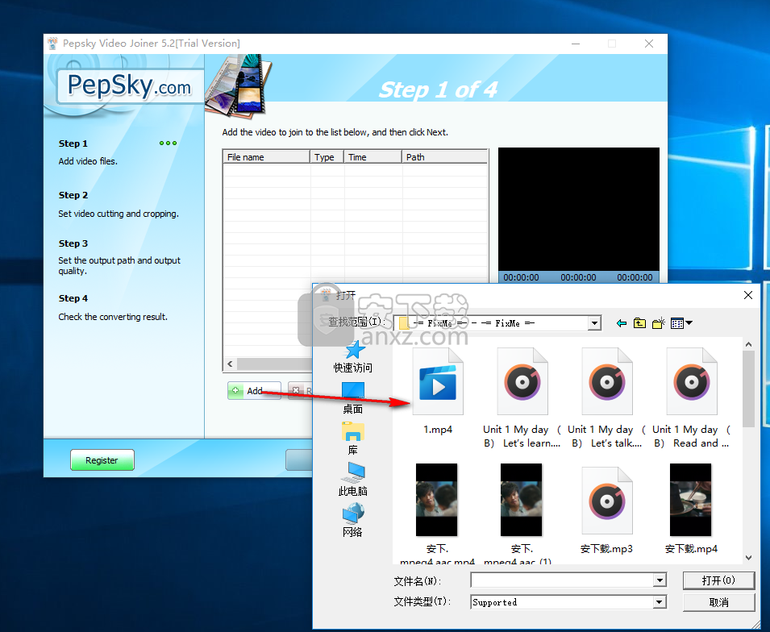Image resolution: width=770 pixels, height=632 pixels.
Task: Click scroll down arrow in file list
Action: pos(748,557)
